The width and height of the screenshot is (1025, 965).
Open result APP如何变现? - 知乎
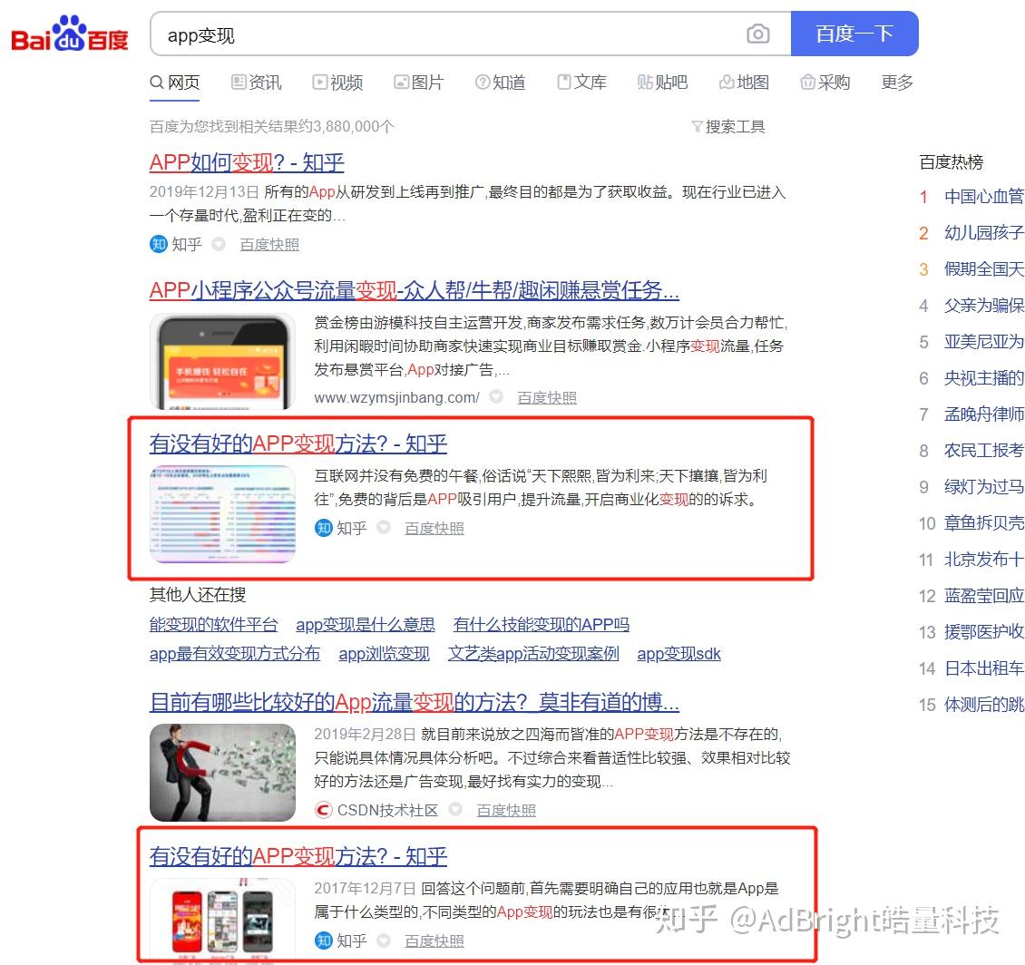click(247, 162)
